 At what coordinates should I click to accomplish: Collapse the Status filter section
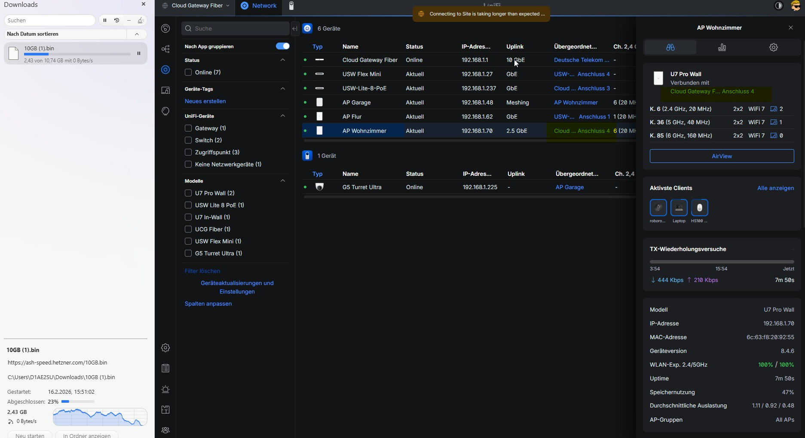[x=282, y=60]
